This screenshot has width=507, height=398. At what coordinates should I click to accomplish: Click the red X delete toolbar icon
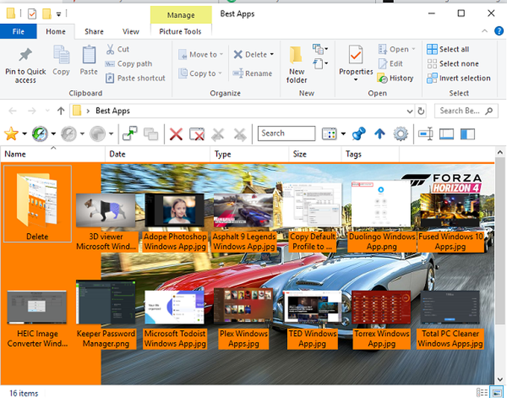pos(176,134)
